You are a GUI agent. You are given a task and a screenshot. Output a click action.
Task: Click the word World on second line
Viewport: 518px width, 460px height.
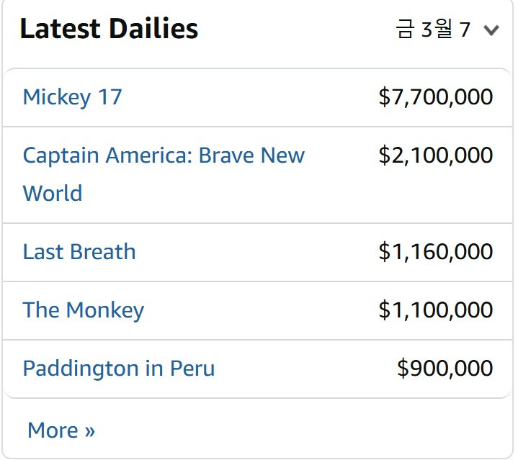tap(53, 194)
